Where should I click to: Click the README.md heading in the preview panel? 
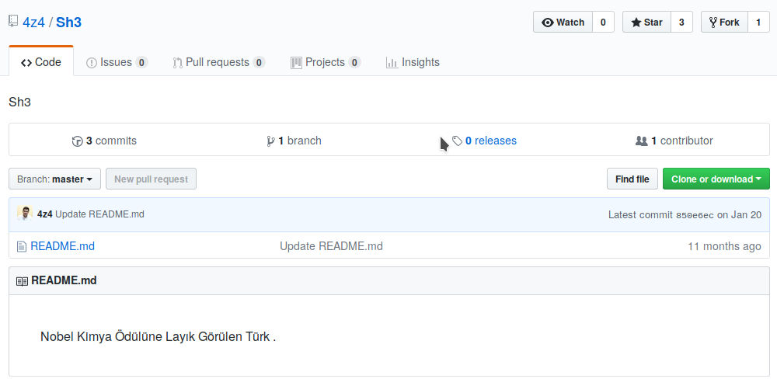coord(64,280)
